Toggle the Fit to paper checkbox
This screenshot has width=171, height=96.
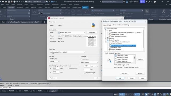pos(81,59)
